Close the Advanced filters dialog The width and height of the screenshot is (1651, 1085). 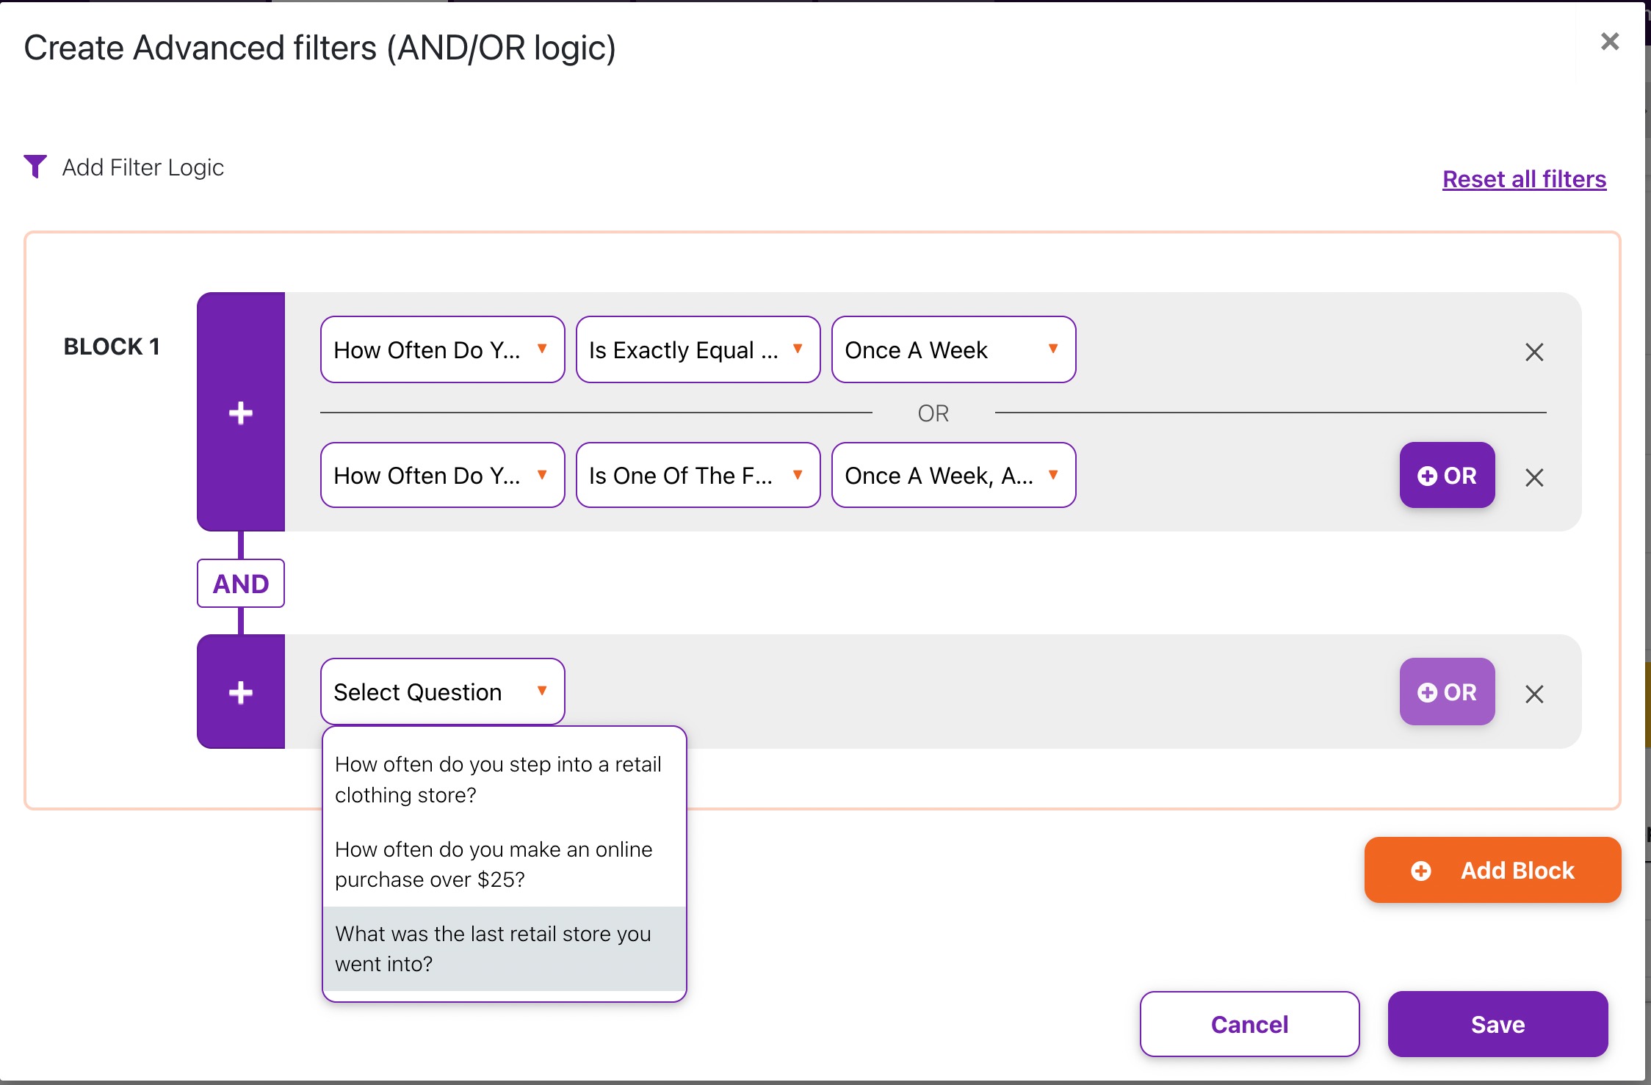(1610, 42)
